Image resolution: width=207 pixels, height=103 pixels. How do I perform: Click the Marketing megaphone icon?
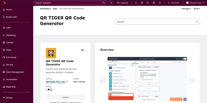(x=4, y=35)
